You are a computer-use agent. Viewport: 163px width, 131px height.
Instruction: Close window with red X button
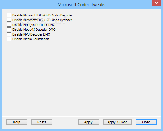tap(156, 3)
